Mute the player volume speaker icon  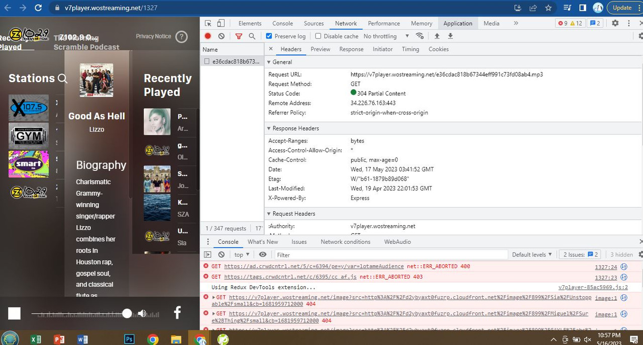click(x=142, y=313)
